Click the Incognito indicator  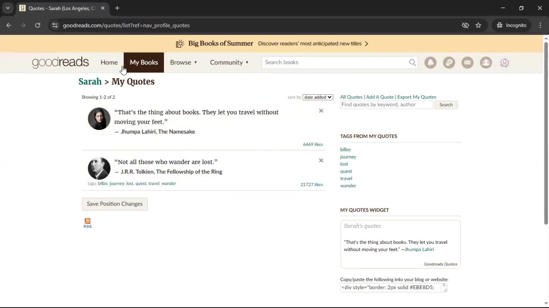[x=512, y=25]
